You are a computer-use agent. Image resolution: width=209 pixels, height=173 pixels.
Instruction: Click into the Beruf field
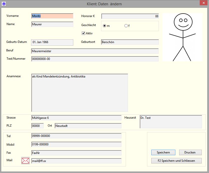(95, 51)
